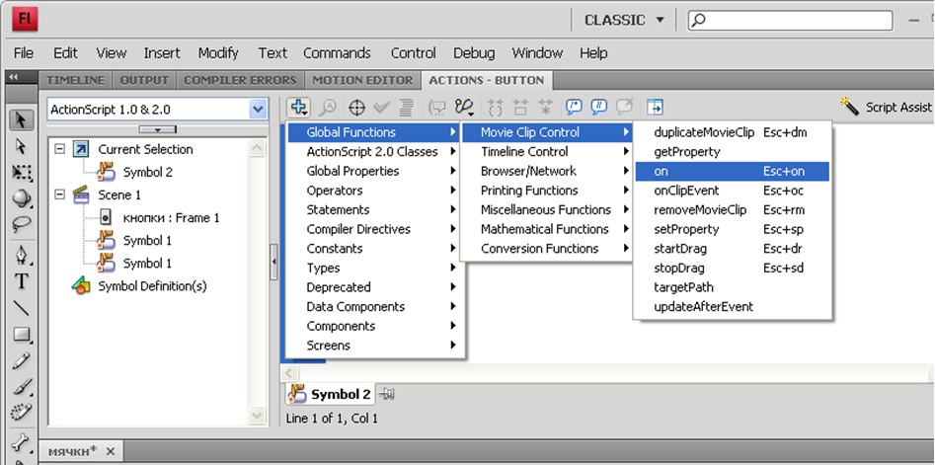This screenshot has width=935, height=465.
Task: Click the Apply line comment icon
Action: 598,108
